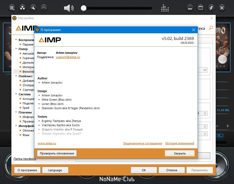Click the Закрыть button in About dialog
Screen dimensions: 234x184
180,153
